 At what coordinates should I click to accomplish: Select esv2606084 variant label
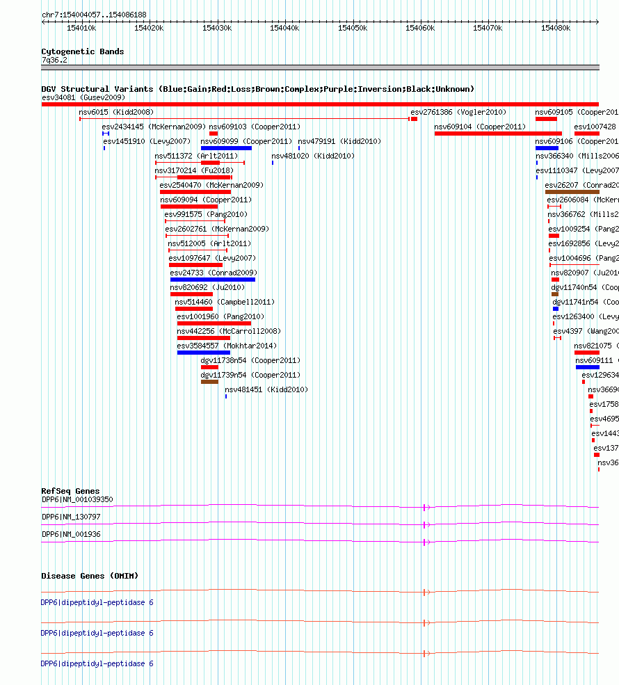click(583, 200)
